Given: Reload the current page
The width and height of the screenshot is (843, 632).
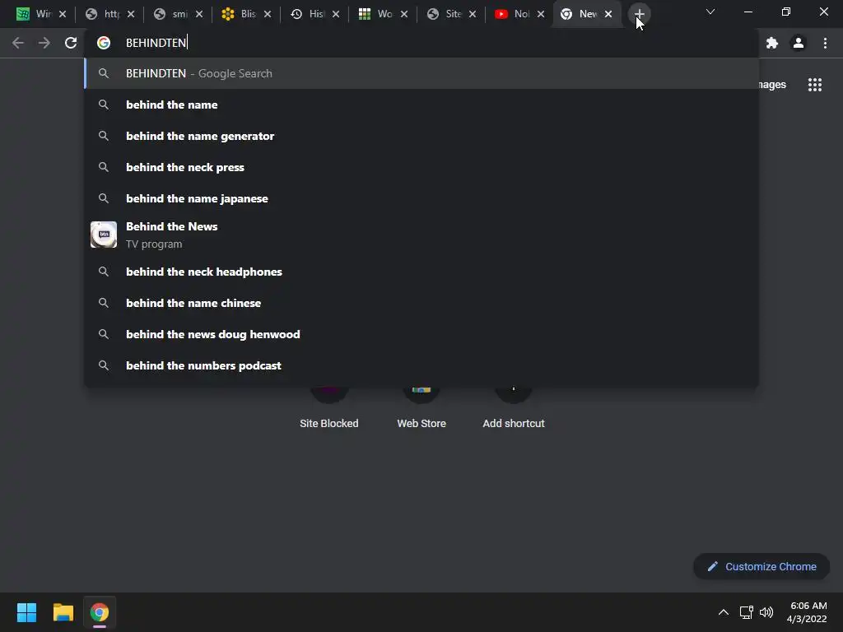Looking at the screenshot, I should 71,43.
